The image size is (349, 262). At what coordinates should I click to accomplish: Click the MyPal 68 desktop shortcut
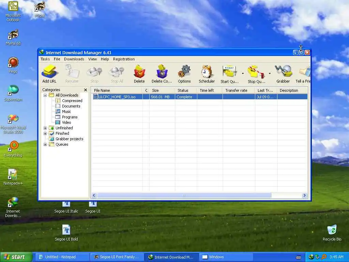pyautogui.click(x=13, y=38)
